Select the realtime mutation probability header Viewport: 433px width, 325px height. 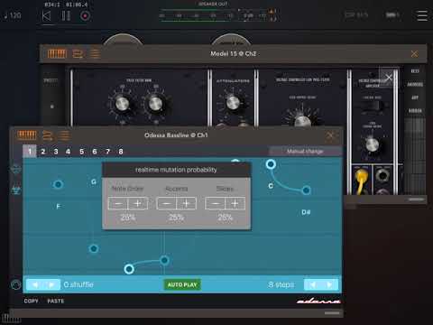(x=176, y=170)
